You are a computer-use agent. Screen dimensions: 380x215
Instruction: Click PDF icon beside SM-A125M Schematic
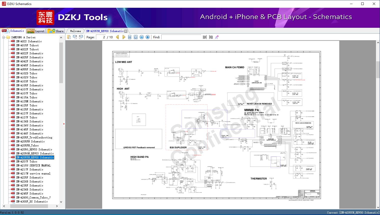coord(13,101)
